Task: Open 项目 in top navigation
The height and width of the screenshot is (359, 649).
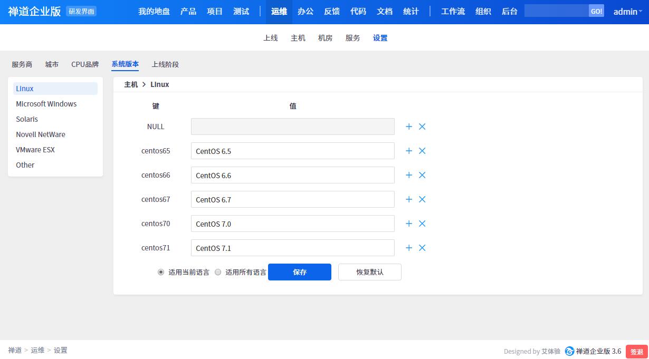Action: coord(215,12)
